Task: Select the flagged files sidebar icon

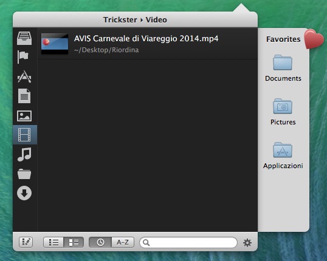Action: [23, 57]
